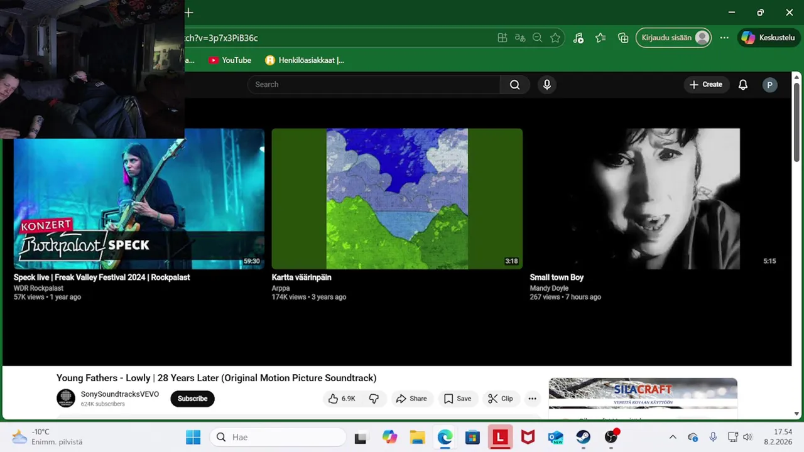Dislike the video with thumbs down
The image size is (804, 452).
tap(374, 399)
